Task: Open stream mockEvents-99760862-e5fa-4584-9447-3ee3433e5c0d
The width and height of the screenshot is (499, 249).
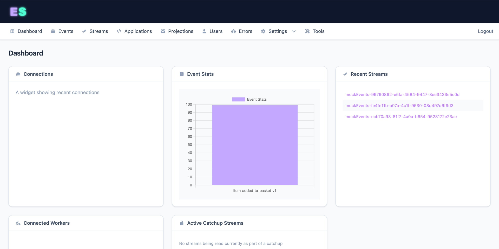Action: (402, 95)
